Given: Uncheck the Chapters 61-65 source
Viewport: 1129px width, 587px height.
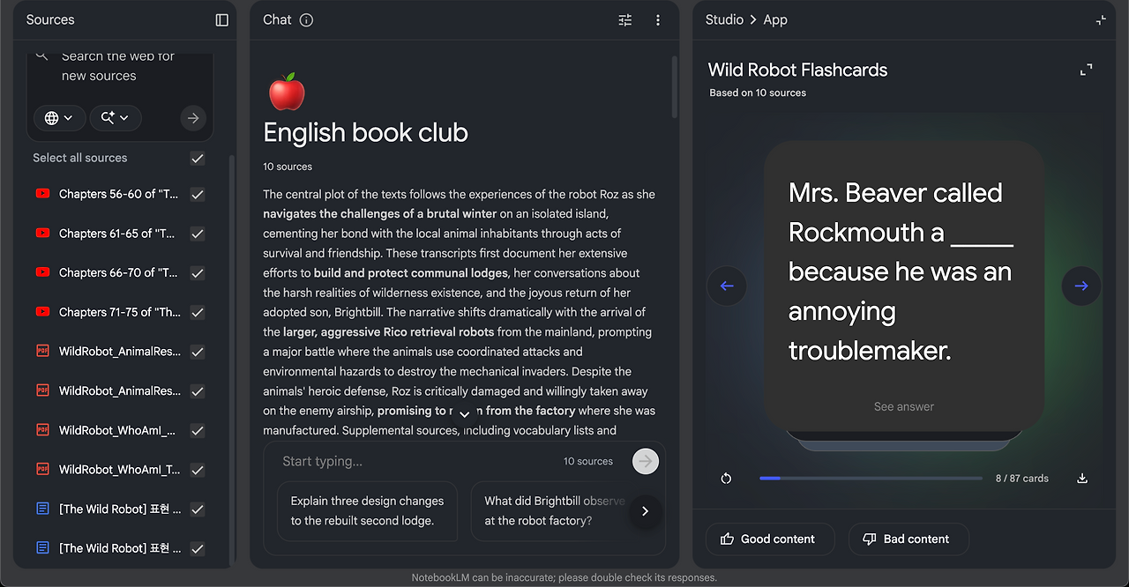Looking at the screenshot, I should point(198,234).
